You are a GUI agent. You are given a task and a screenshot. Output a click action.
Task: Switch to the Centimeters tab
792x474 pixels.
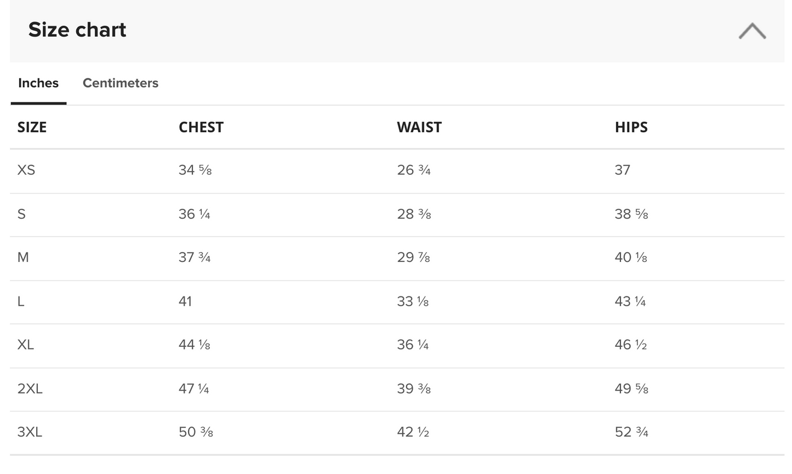(x=121, y=83)
